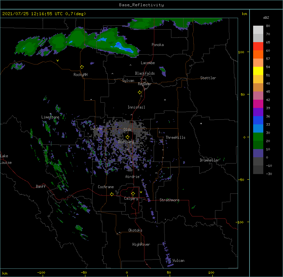Screen dimensions: 283x277
Task: Click the royal blue 33-36 dBZ swatch
Action: point(258,120)
